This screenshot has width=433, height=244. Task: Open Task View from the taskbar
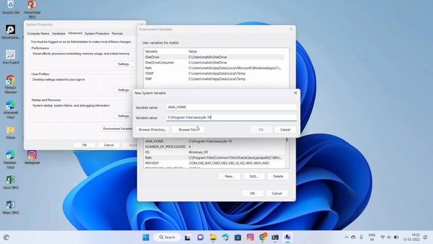(x=188, y=237)
